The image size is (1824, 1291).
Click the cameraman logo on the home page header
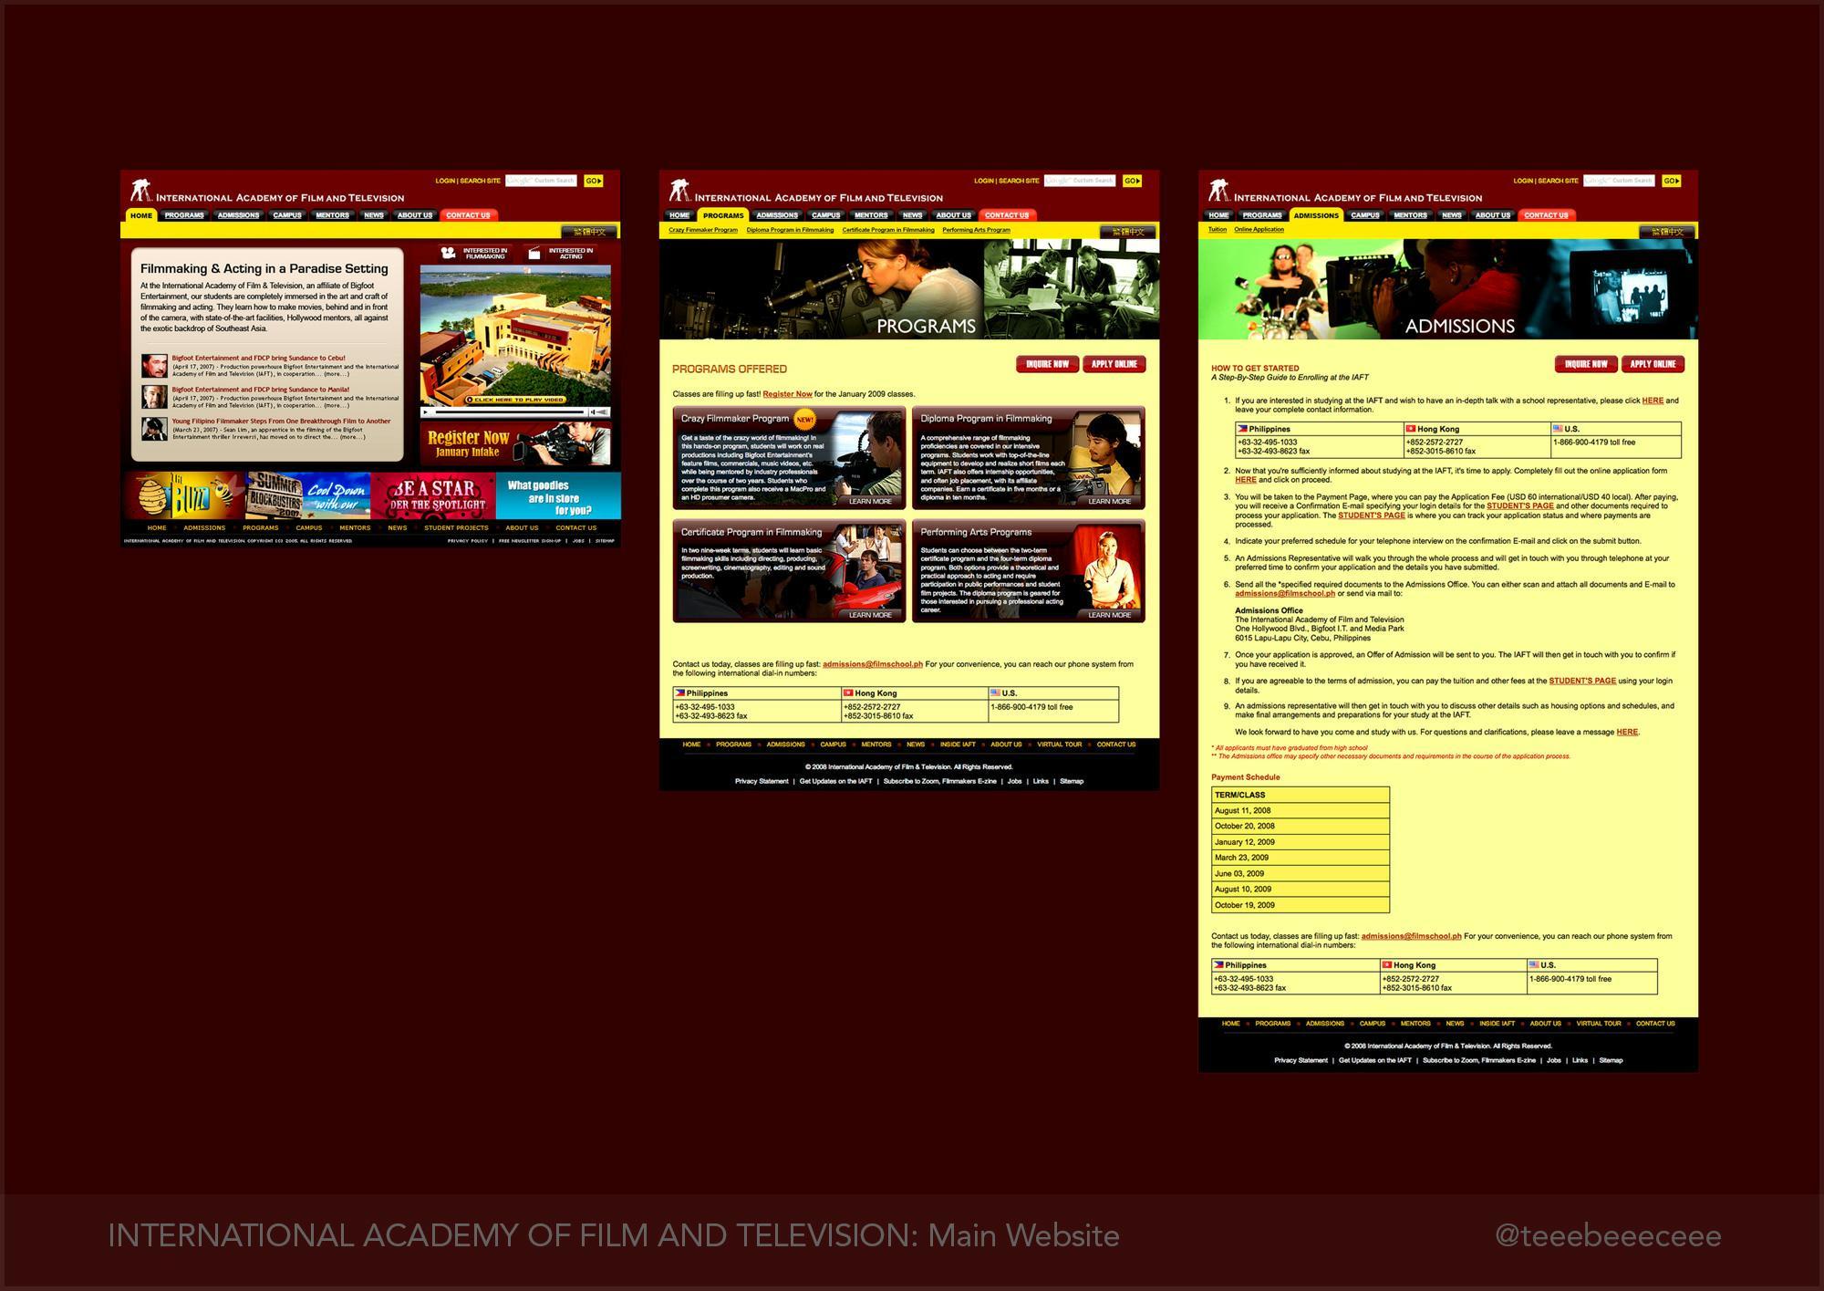coord(140,191)
